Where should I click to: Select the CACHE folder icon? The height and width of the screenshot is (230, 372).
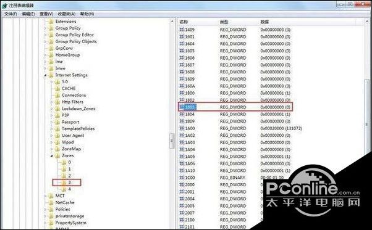57,89
